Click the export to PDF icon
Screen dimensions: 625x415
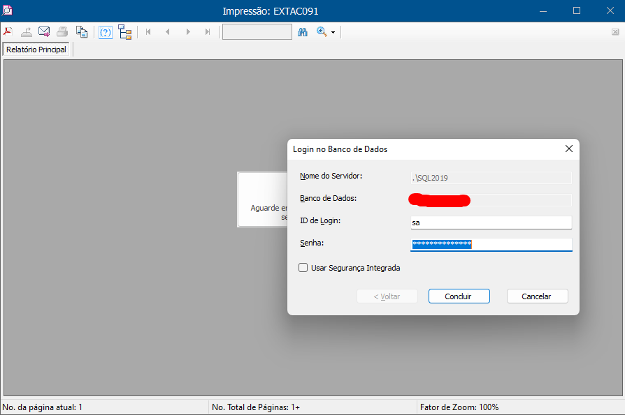(8, 32)
